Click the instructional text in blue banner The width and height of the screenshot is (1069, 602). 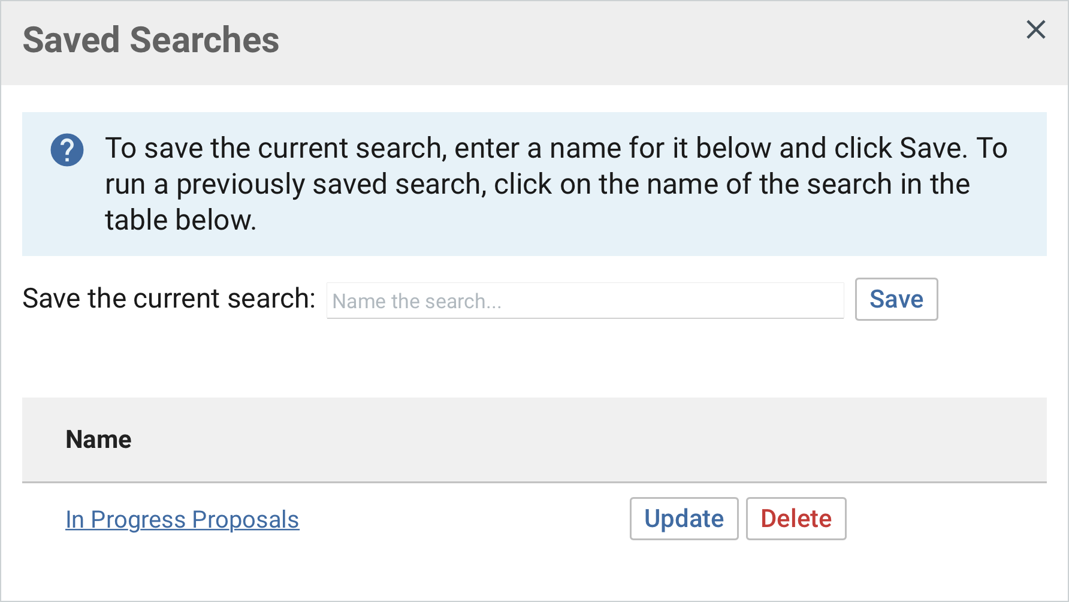556,184
